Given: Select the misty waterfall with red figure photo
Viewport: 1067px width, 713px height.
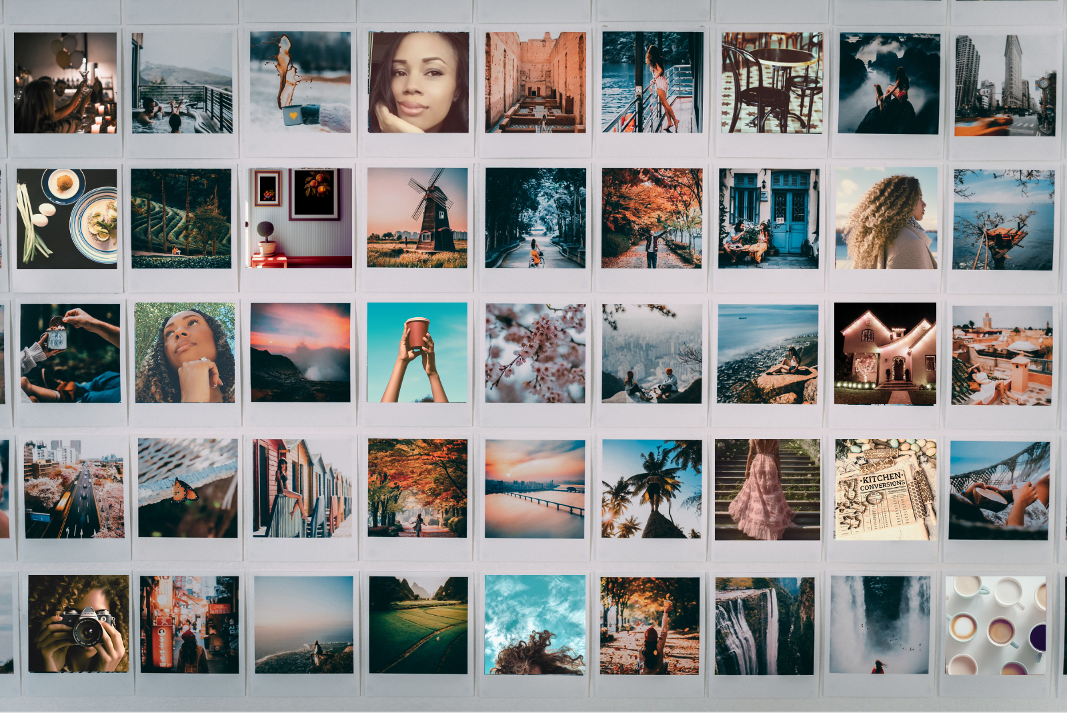Looking at the screenshot, I should [880, 625].
